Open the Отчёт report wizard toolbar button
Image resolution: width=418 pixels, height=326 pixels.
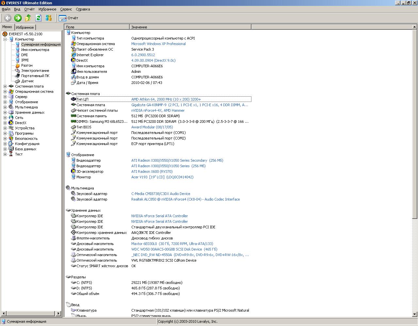69,18
